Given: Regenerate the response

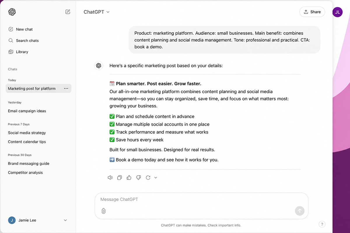Looking at the screenshot, I should coord(148,178).
